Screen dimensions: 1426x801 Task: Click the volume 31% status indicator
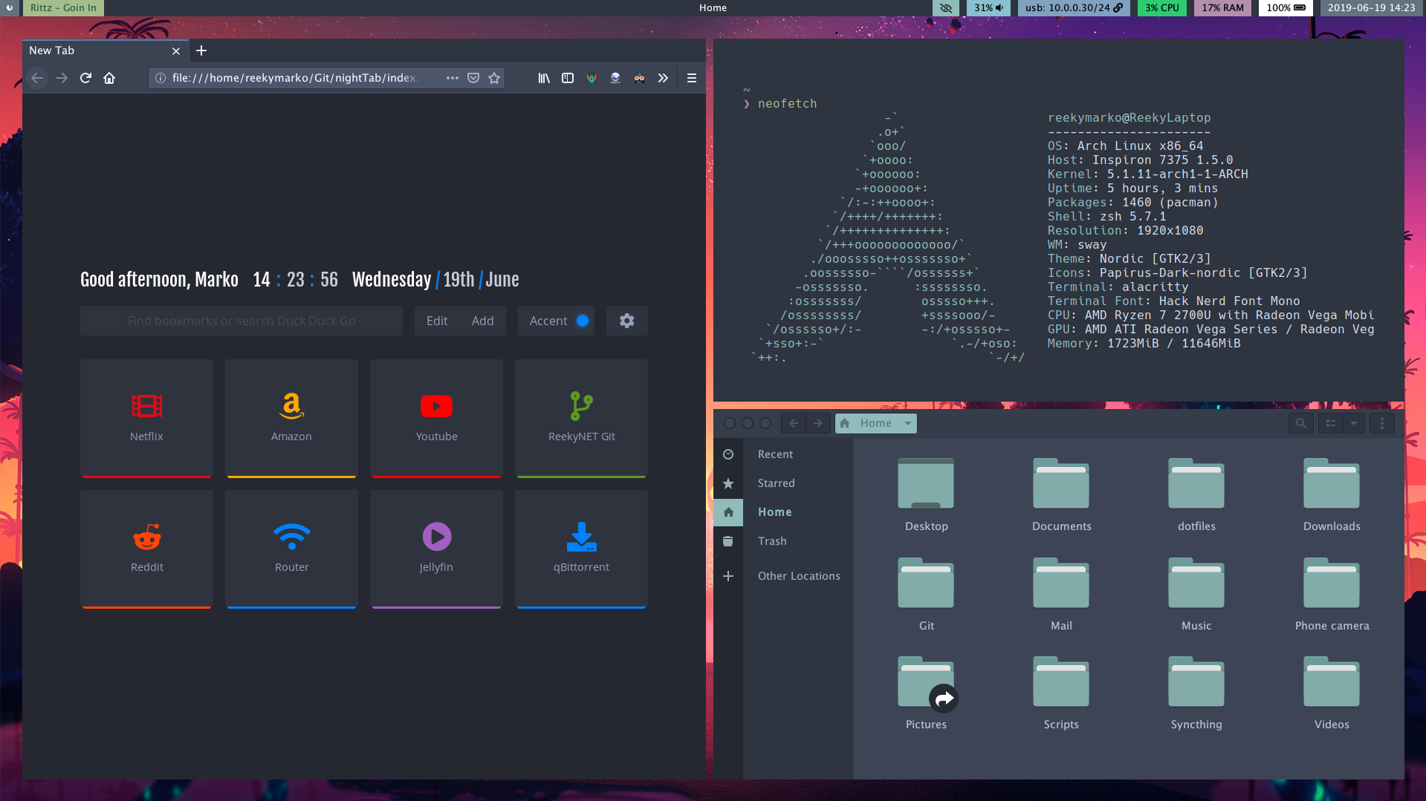pos(988,8)
